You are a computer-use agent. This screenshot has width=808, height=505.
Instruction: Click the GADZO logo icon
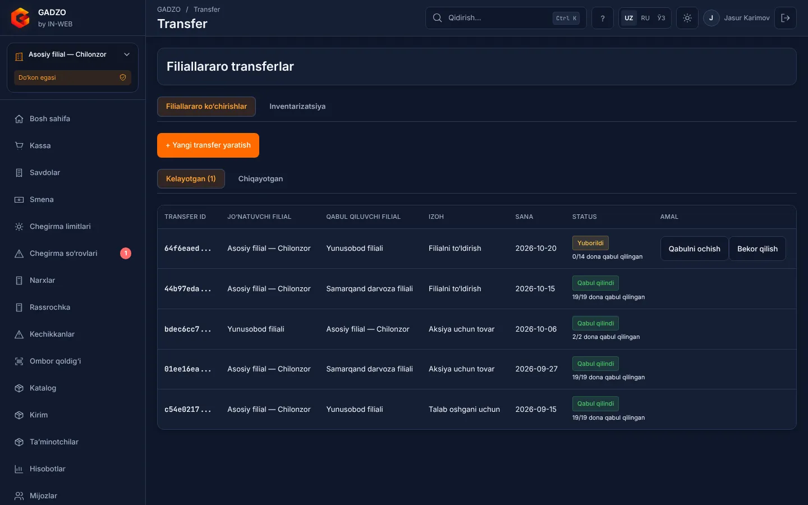coord(20,18)
